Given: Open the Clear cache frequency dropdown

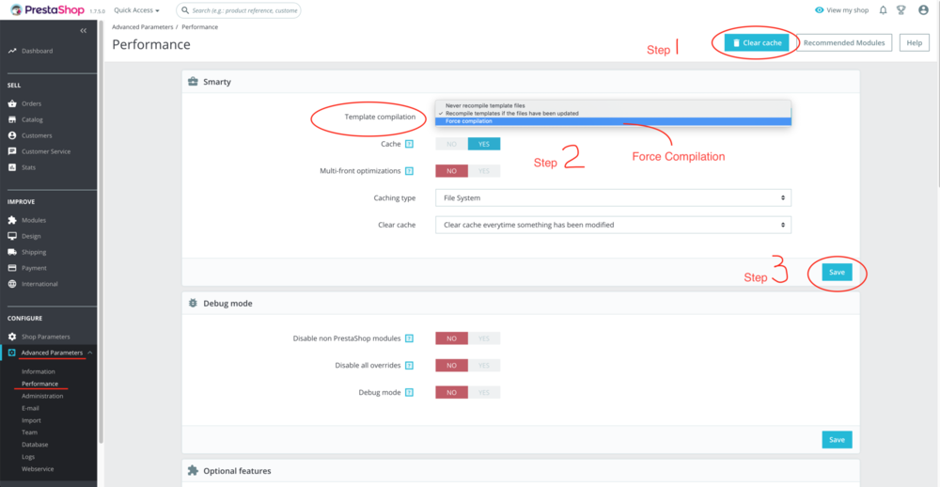Looking at the screenshot, I should (613, 225).
